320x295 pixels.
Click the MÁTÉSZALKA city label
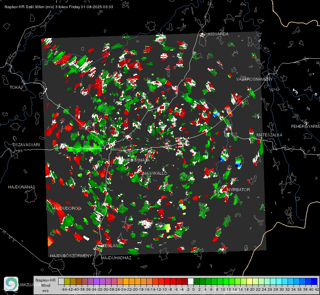[269, 135]
